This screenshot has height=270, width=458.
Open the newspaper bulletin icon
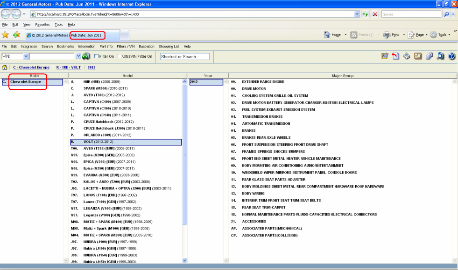pyautogui.click(x=407, y=56)
